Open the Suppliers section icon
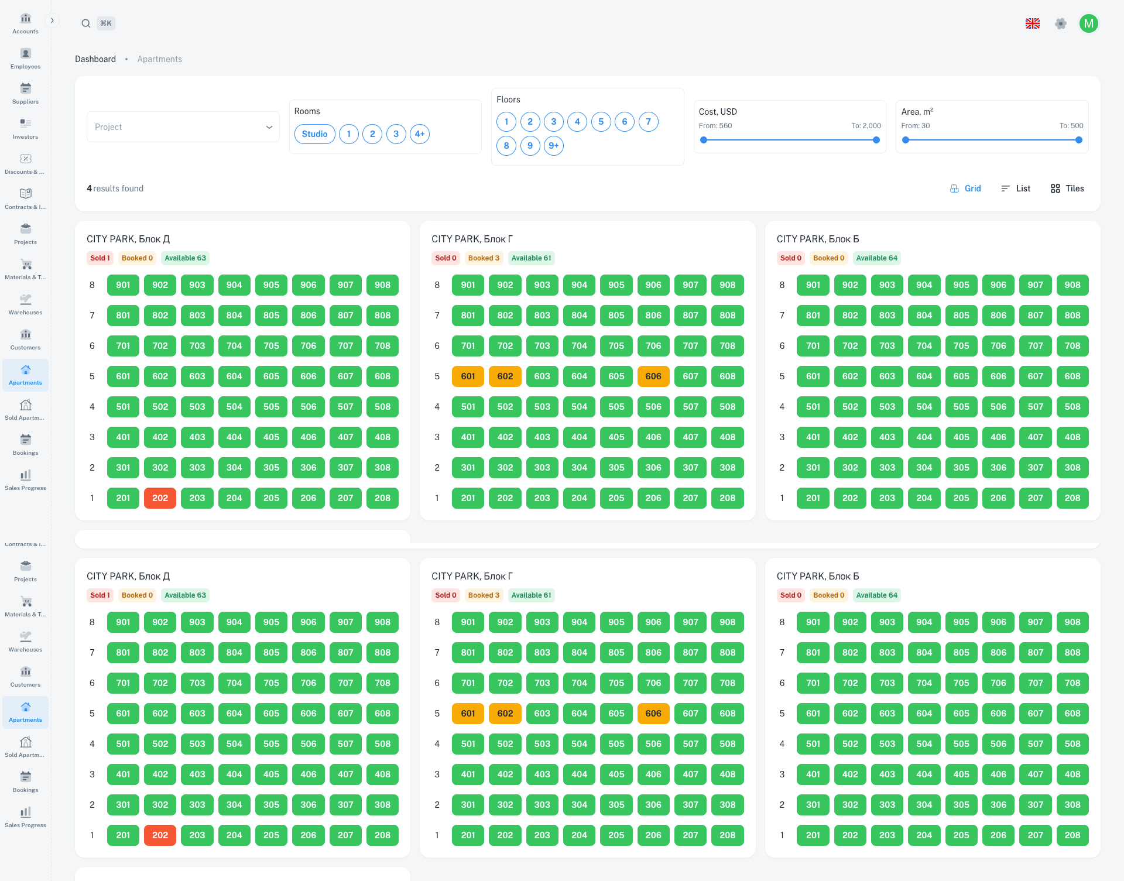The image size is (1124, 881). coord(25,88)
